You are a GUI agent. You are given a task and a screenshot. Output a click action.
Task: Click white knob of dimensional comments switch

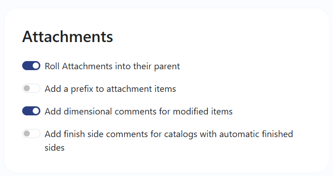click(x=36, y=111)
